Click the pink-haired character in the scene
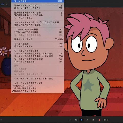 point(89,65)
